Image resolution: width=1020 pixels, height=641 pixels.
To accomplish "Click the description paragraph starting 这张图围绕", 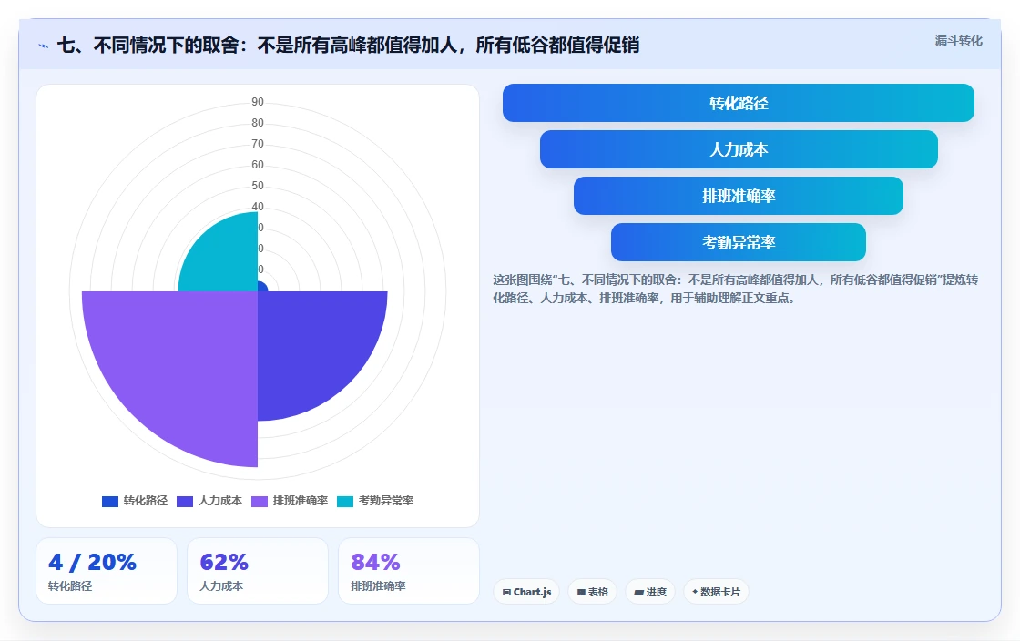I will (x=735, y=289).
